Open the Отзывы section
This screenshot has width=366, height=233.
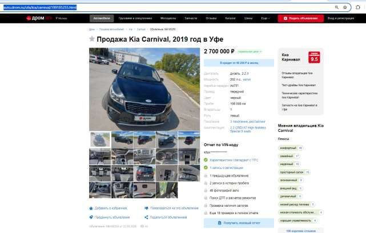tap(211, 18)
